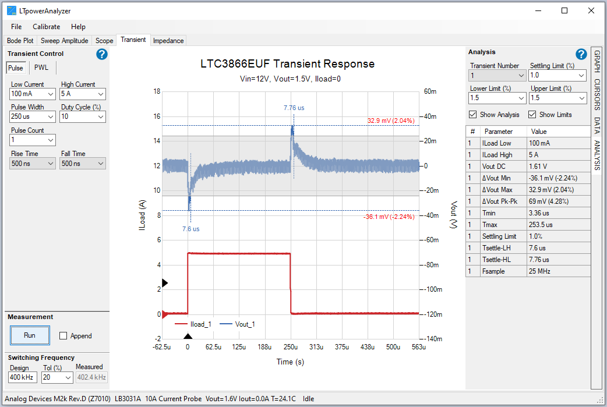Click the Design switching frequency field
607x407 pixels.
[22, 377]
